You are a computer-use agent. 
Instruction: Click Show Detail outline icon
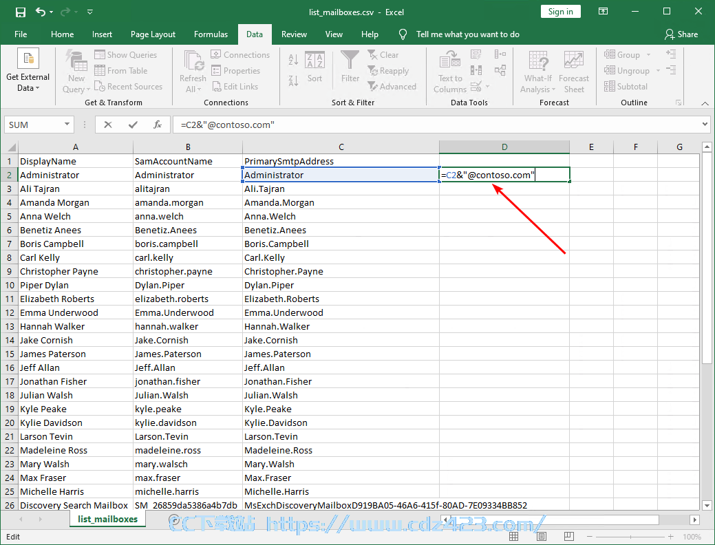click(671, 54)
